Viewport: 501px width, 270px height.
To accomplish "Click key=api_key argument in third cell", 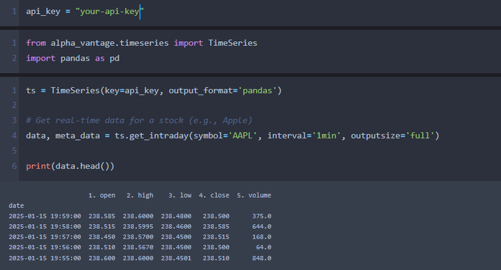I will click(x=132, y=90).
